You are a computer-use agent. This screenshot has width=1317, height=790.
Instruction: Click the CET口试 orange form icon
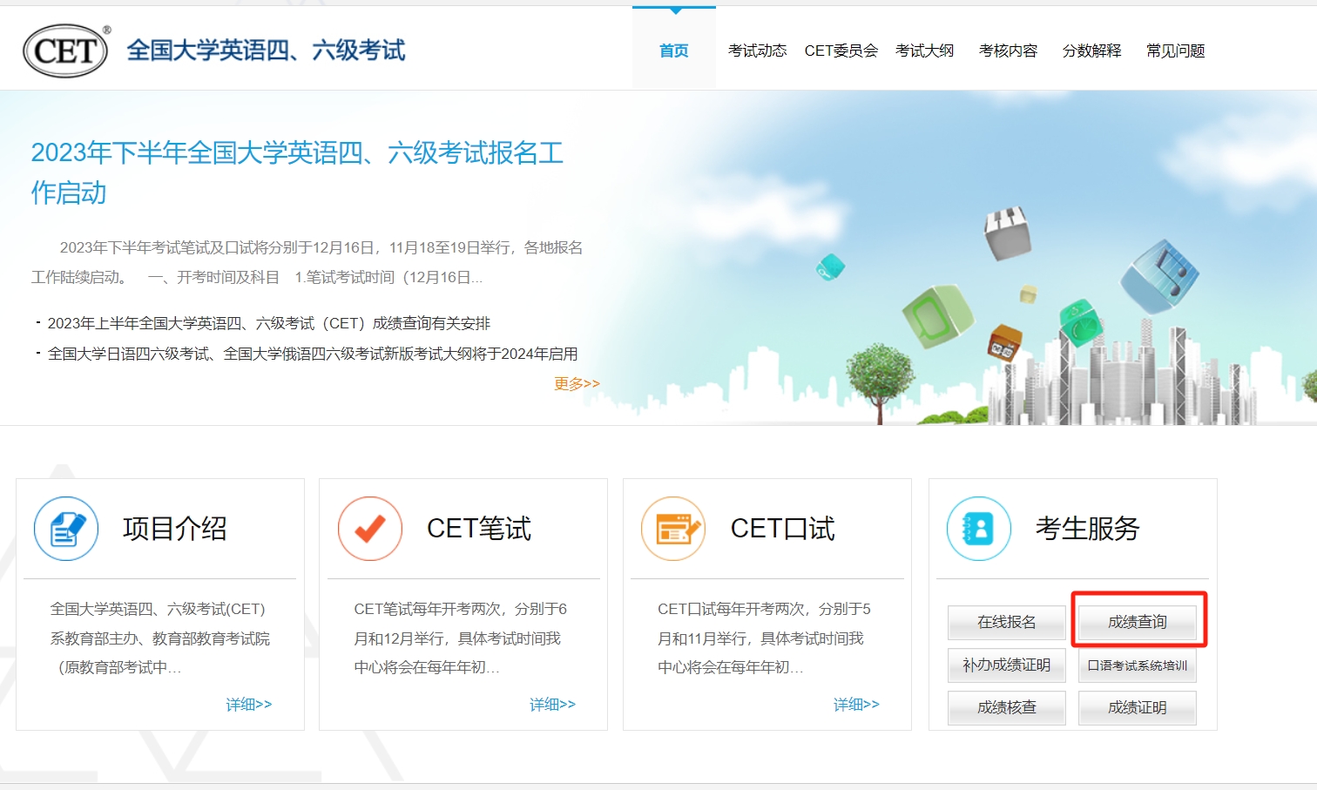pos(673,529)
